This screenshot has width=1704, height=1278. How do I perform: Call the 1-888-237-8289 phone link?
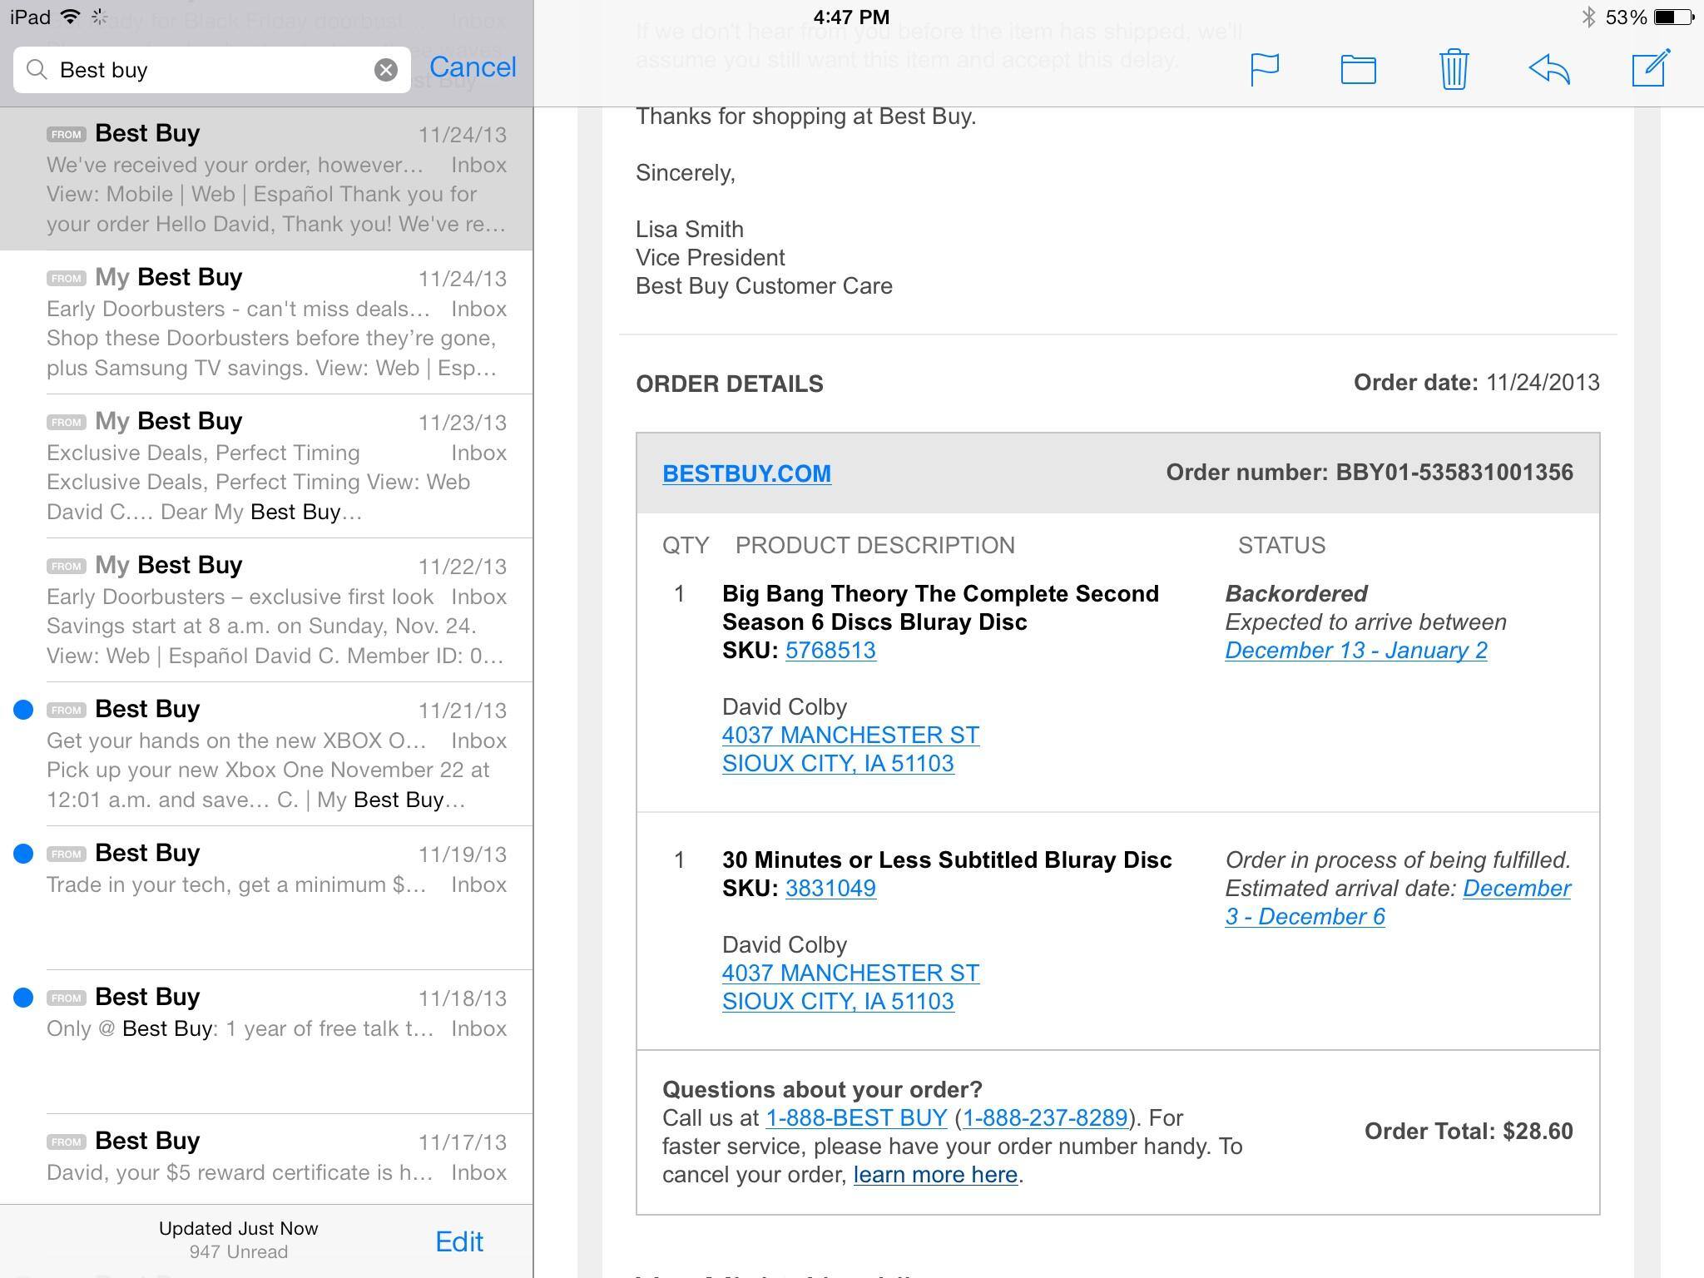1044,1118
